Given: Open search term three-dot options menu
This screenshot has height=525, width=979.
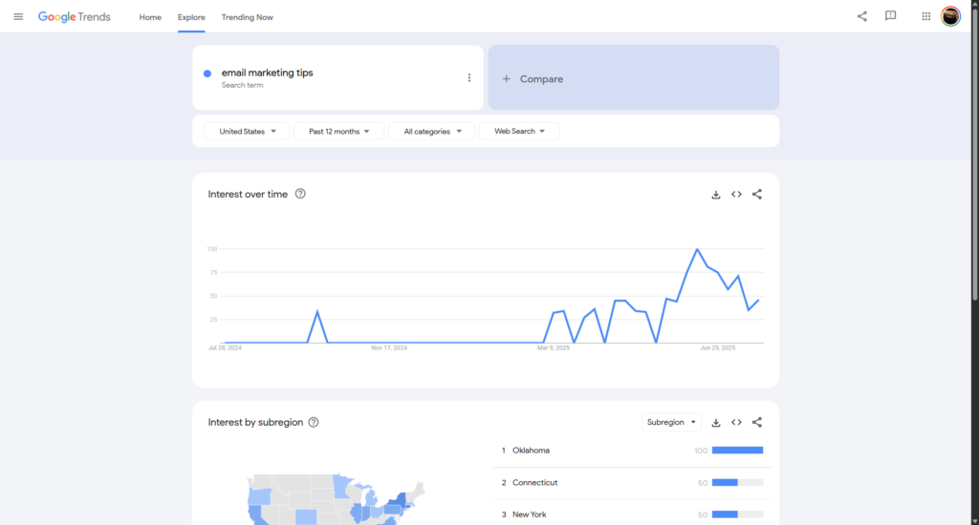Looking at the screenshot, I should (x=469, y=78).
